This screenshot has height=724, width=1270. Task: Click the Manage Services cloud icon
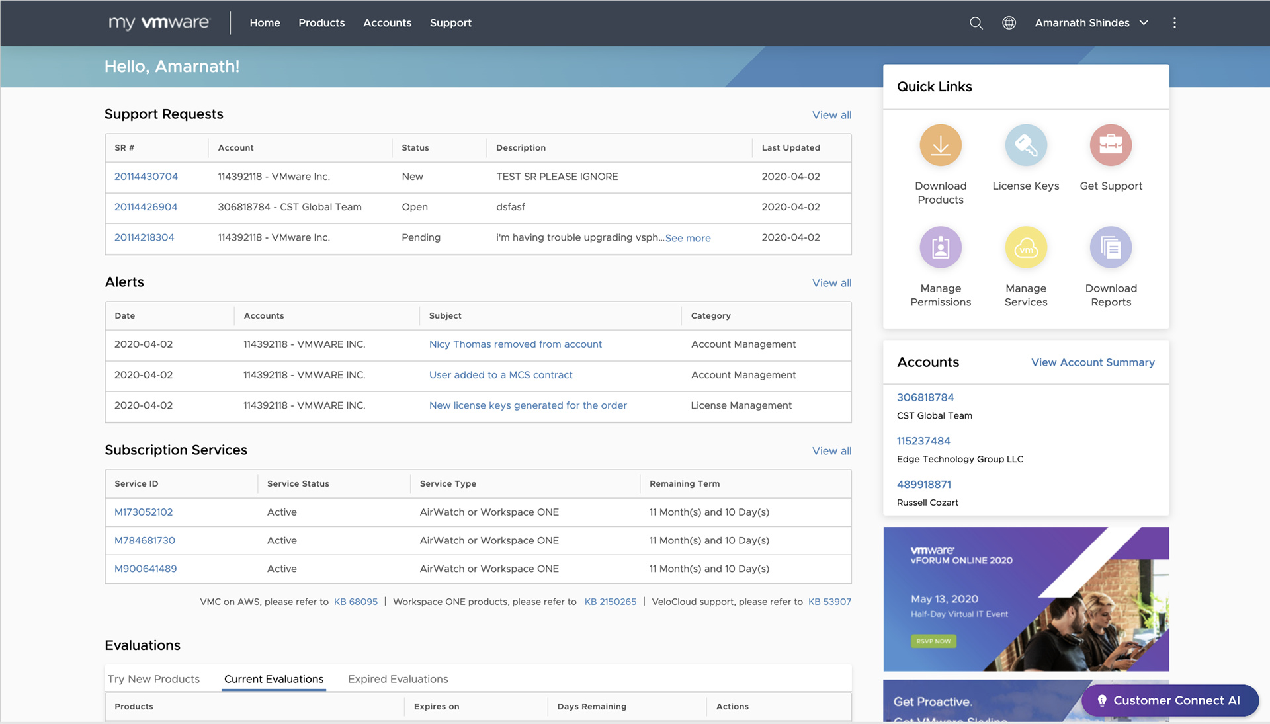(1025, 247)
